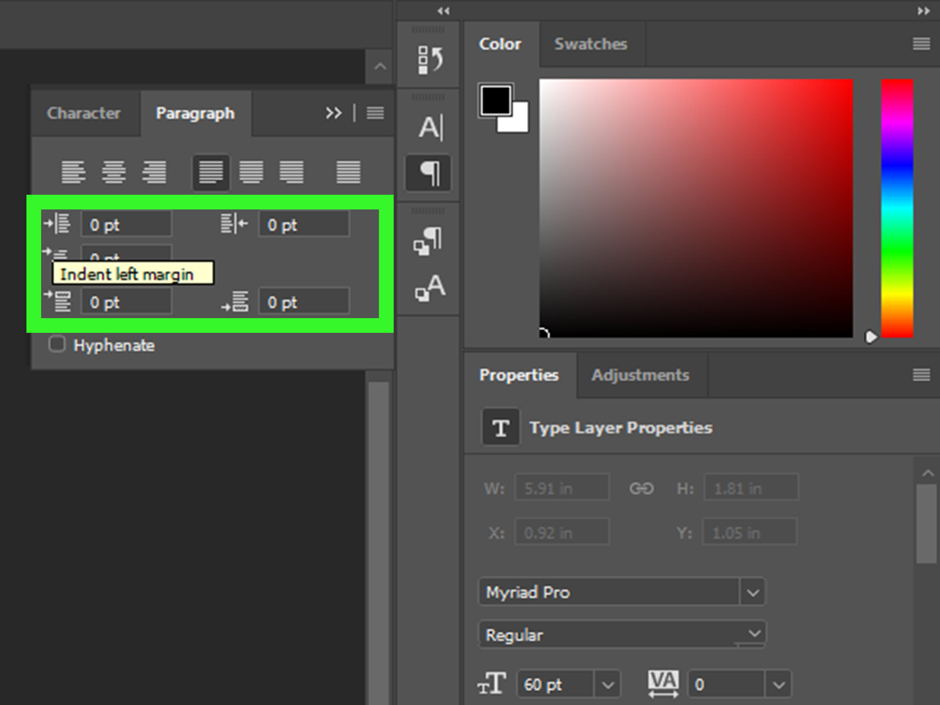Viewport: 940px width, 705px height.
Task: Click the H height 1.81 in field
Action: pyautogui.click(x=751, y=487)
